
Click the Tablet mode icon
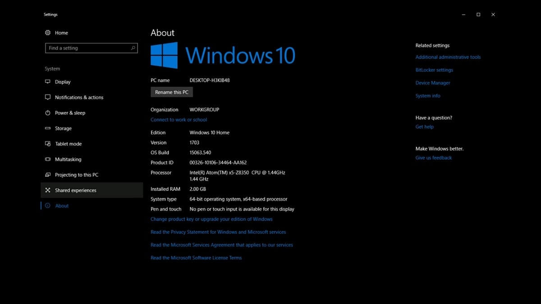coord(48,144)
